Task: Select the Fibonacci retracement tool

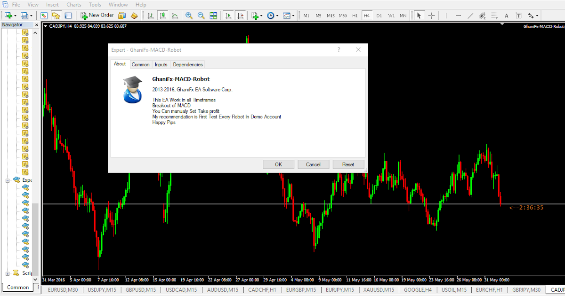Action: click(x=494, y=16)
